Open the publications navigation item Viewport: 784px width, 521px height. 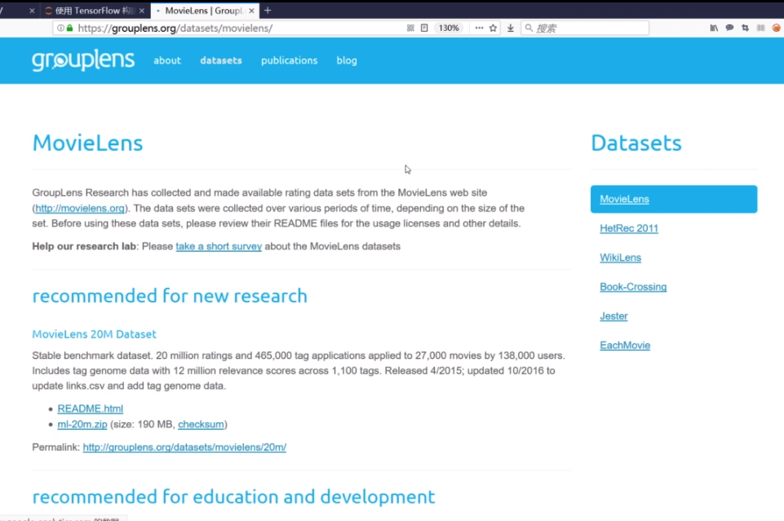(289, 60)
